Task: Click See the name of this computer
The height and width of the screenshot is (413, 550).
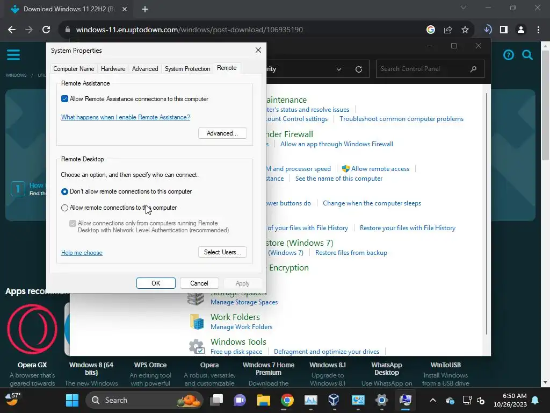Action: [339, 179]
